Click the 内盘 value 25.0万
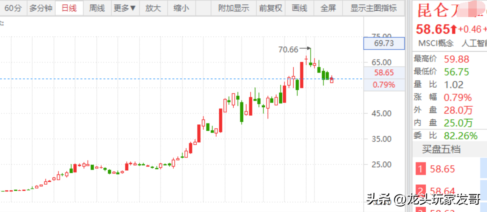The width and height of the screenshot is (487, 212). pyautogui.click(x=458, y=123)
